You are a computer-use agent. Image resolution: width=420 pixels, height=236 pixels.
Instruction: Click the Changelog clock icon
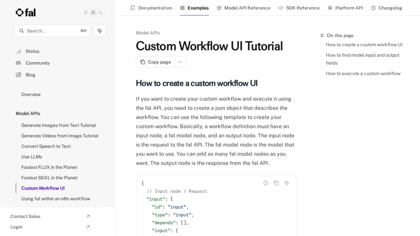tap(373, 8)
